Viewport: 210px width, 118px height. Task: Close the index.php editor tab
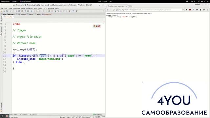[13, 17]
